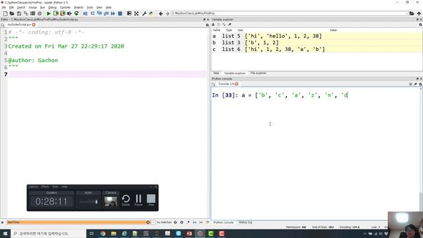Click the find text input field
The height and width of the screenshot is (238, 423).
click(78, 222)
